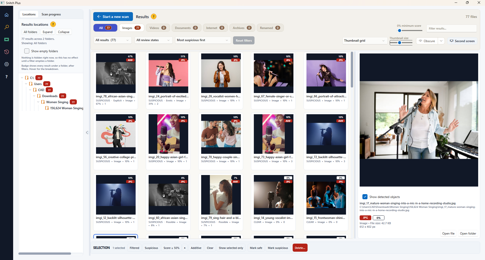485x260 pixels.
Task: Open settings gear icon in sidebar
Action: (x=7, y=64)
